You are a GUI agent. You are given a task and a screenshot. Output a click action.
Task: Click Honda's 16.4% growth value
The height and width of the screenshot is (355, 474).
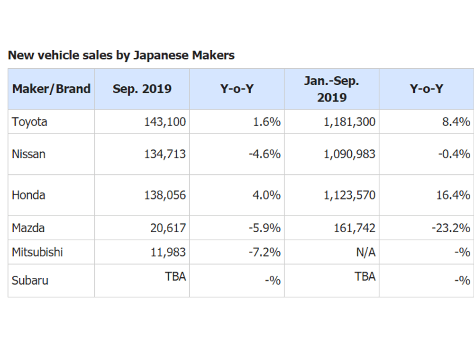[453, 195]
